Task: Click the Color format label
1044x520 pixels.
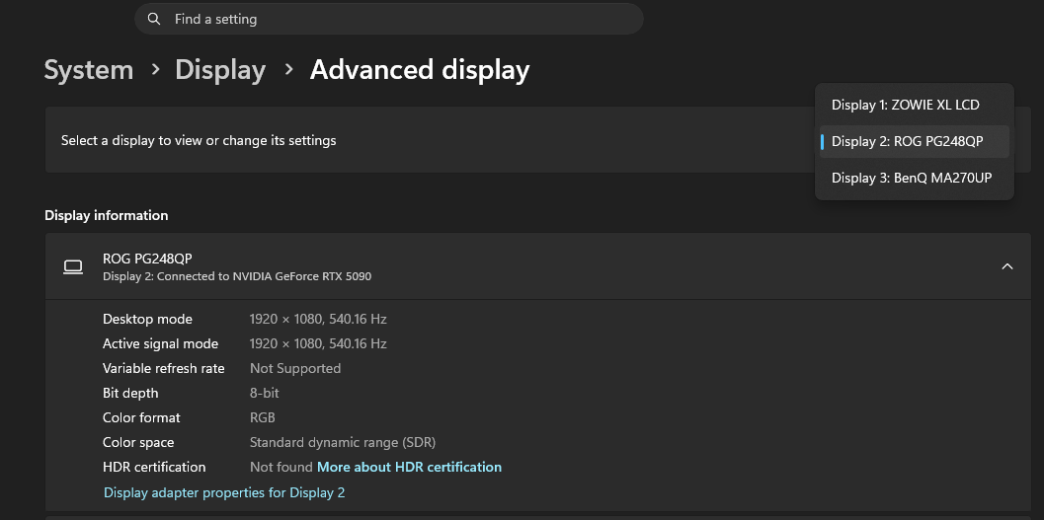Action: pos(141,417)
